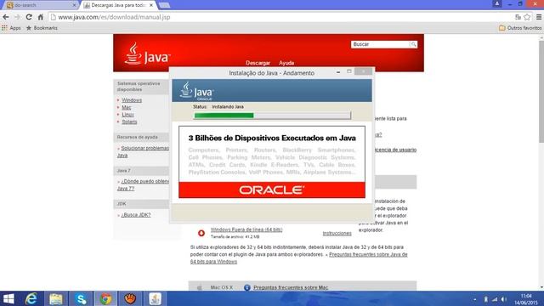The height and width of the screenshot is (306, 544).
Task: Click Windows Fuera de línea (64 bits) link
Action: point(246,229)
